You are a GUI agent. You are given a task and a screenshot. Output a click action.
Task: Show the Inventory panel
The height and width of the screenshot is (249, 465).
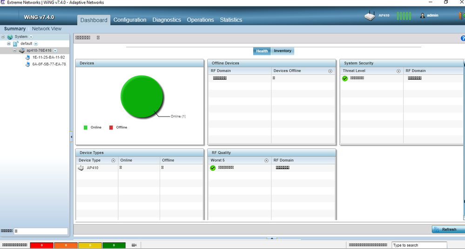click(x=283, y=51)
